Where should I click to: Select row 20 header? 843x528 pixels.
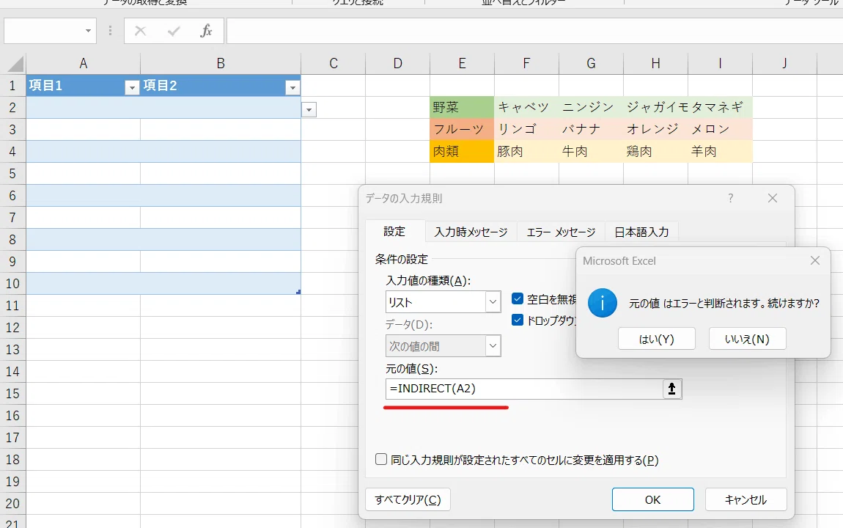(x=12, y=503)
